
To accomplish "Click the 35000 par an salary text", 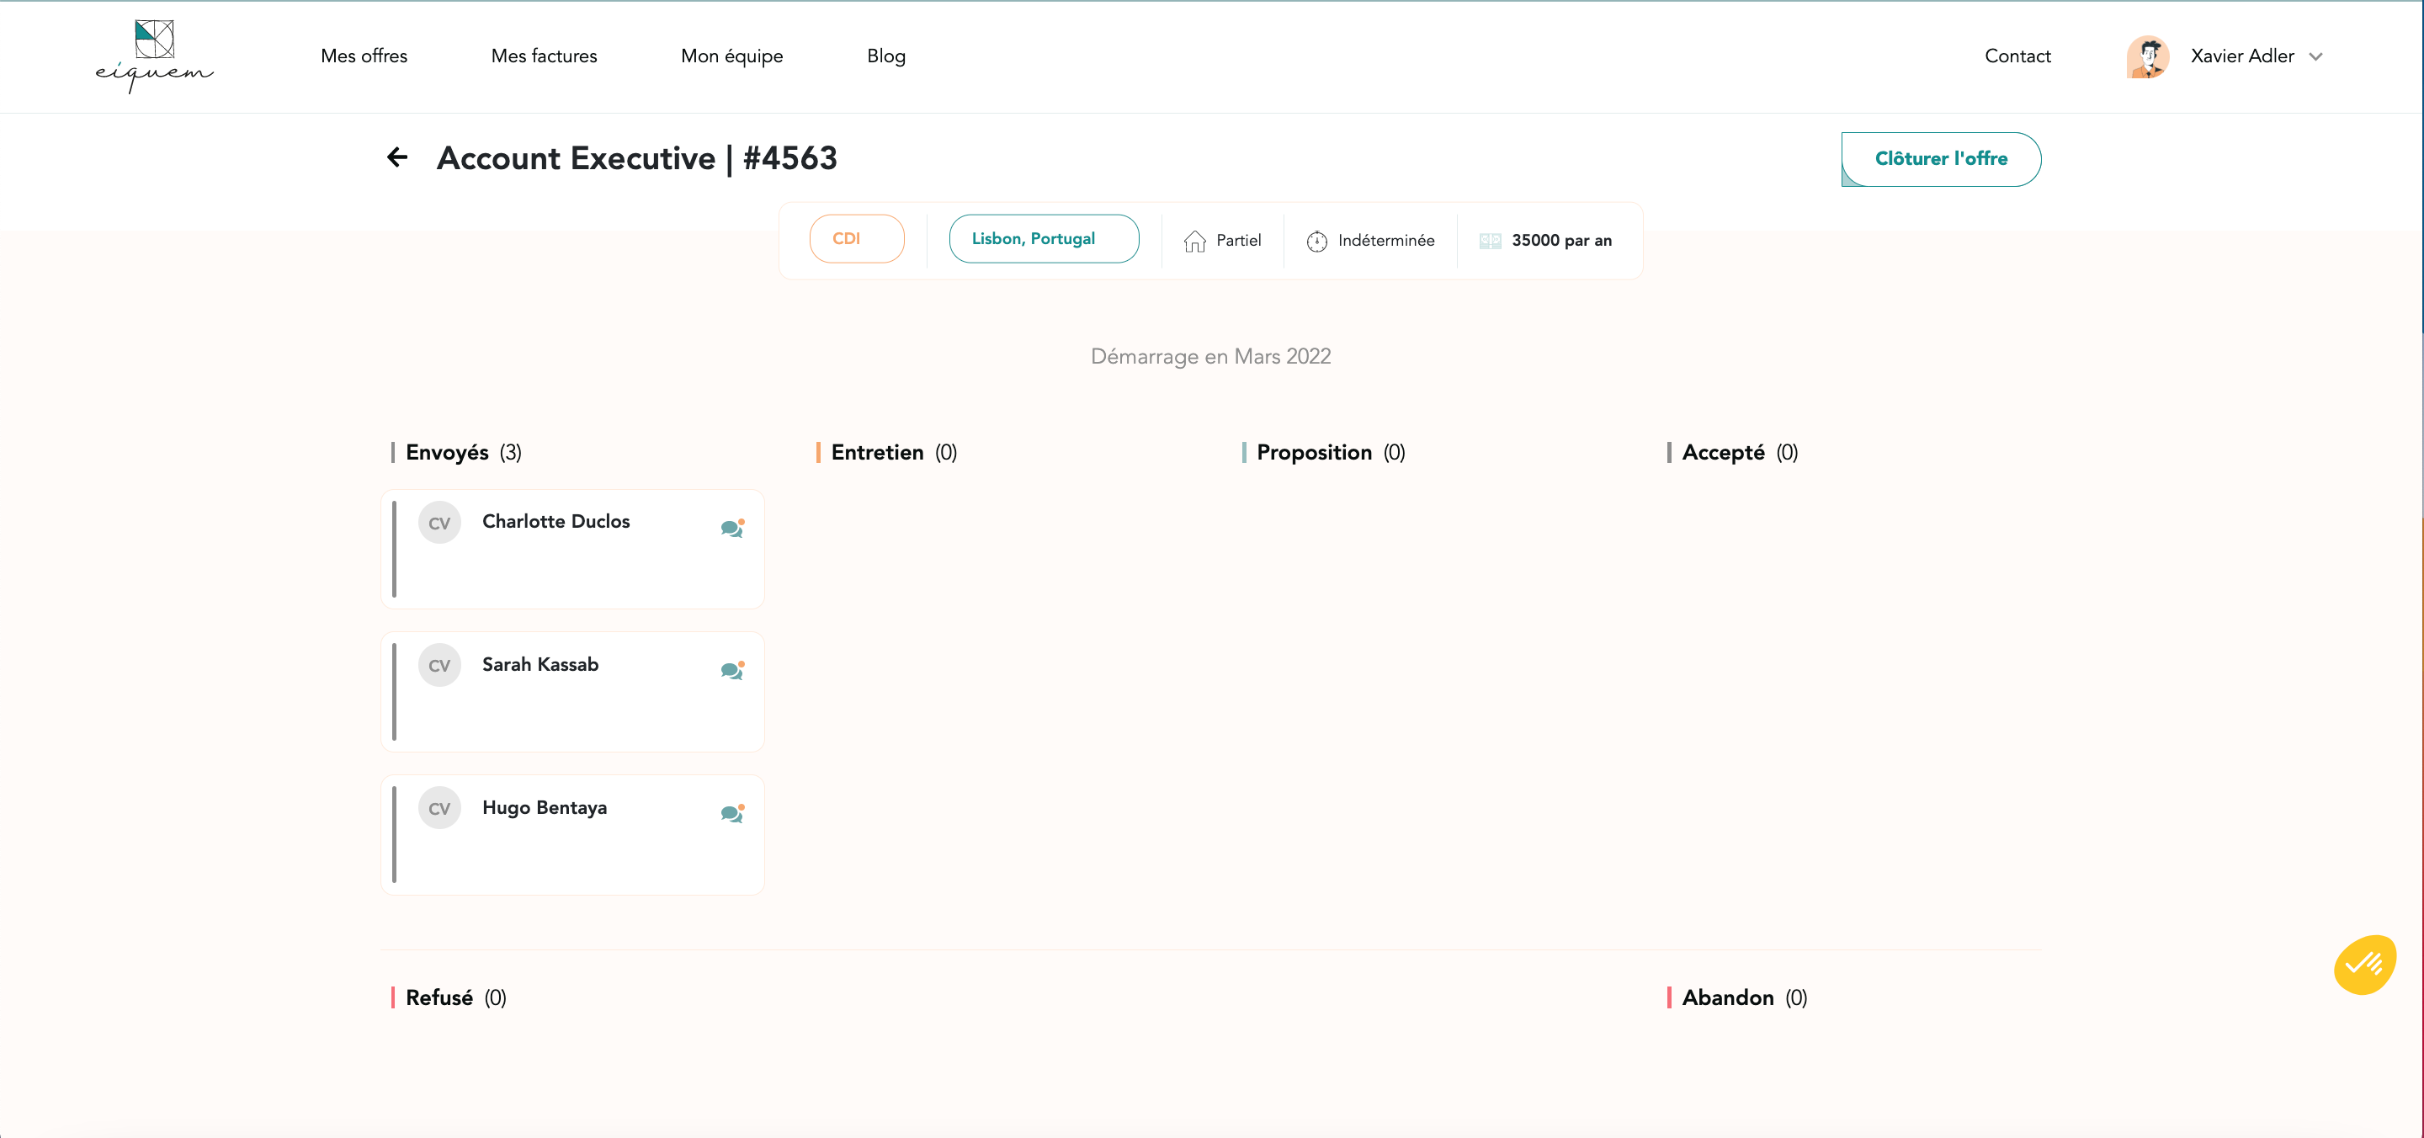I will click(1561, 241).
